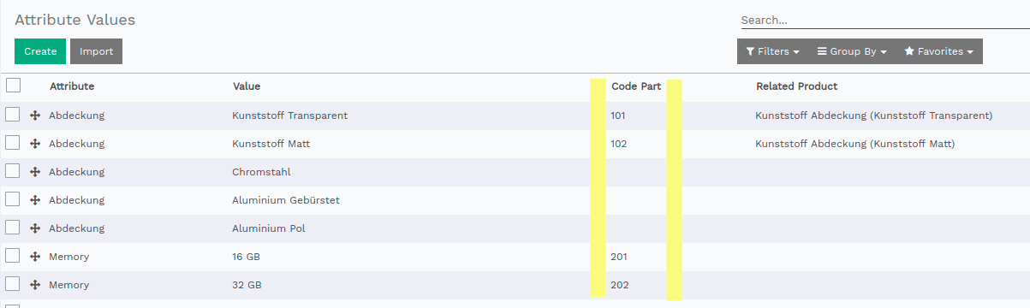This screenshot has width=1030, height=308.
Task: Click the move handle for 16 GB row
Action: click(x=35, y=257)
